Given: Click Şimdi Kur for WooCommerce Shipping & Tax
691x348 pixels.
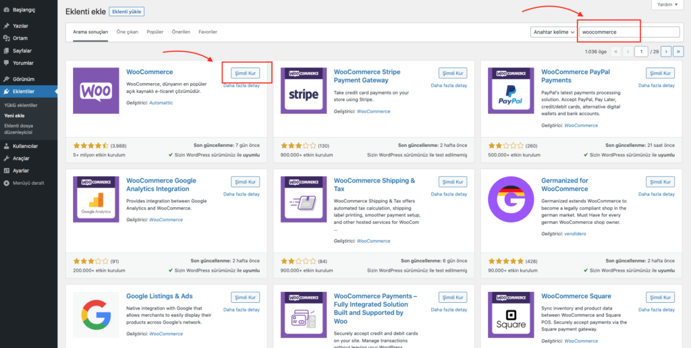Looking at the screenshot, I should click(453, 181).
